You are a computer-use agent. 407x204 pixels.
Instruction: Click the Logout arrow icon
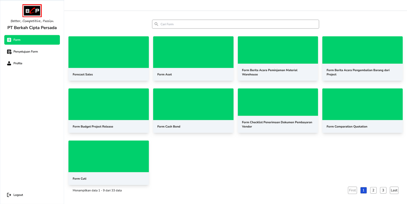(9, 195)
